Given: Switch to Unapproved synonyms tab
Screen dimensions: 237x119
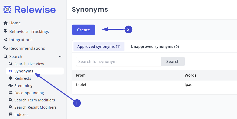Looking at the screenshot, I should pyautogui.click(x=155, y=46).
